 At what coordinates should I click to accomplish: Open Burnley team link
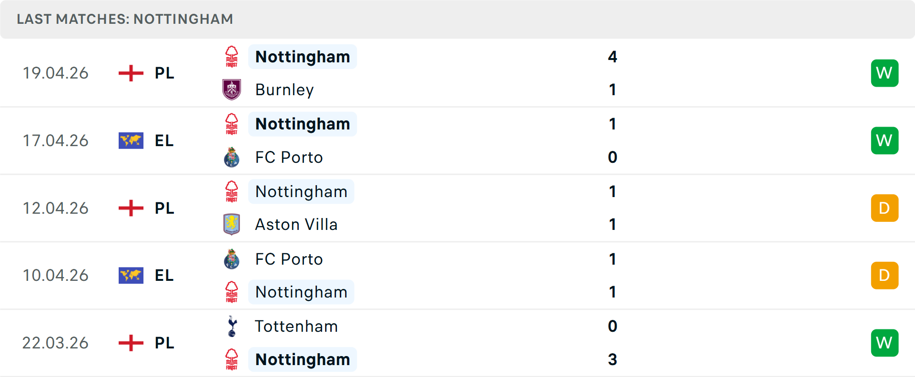285,89
